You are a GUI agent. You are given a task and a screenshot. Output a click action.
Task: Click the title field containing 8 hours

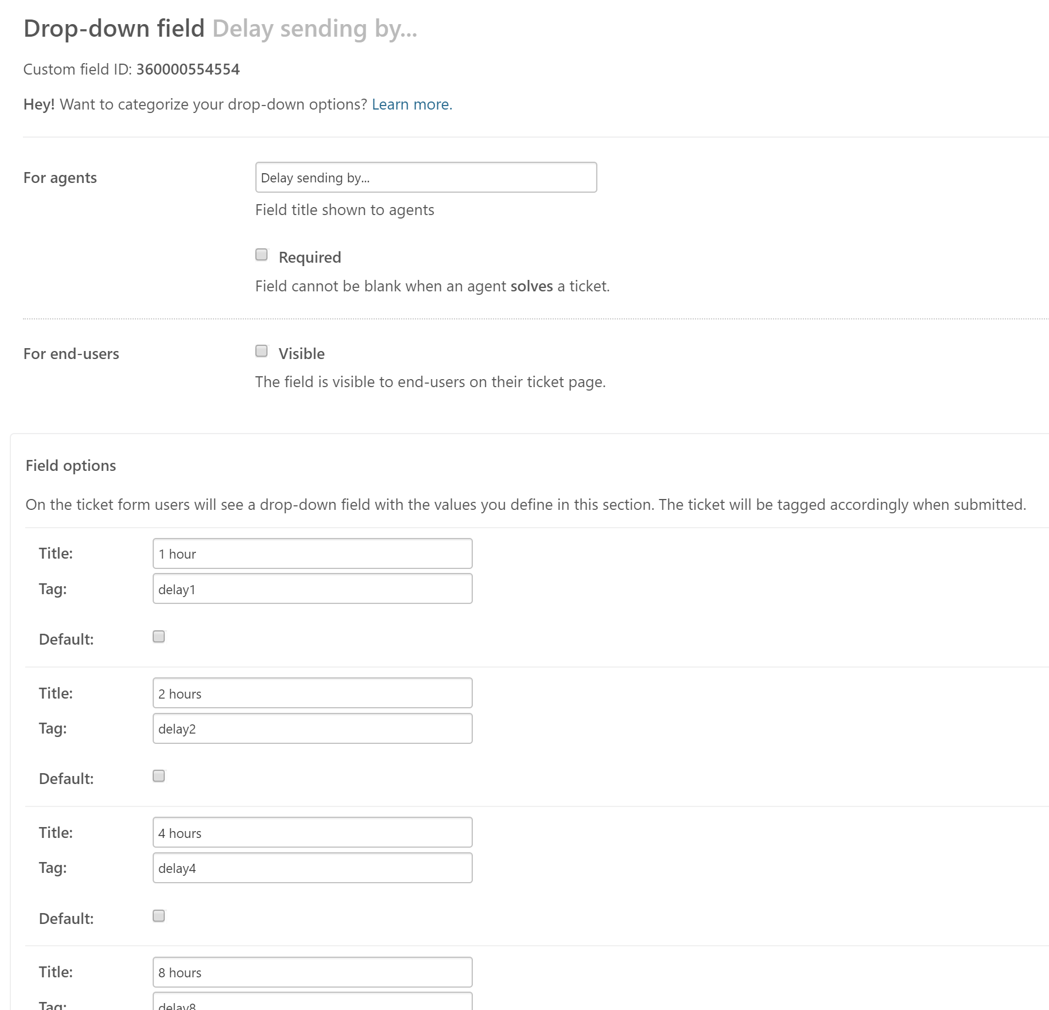click(x=312, y=973)
